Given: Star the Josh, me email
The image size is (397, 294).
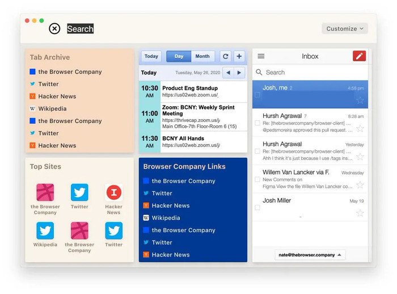Looking at the screenshot, I should [360, 100].
